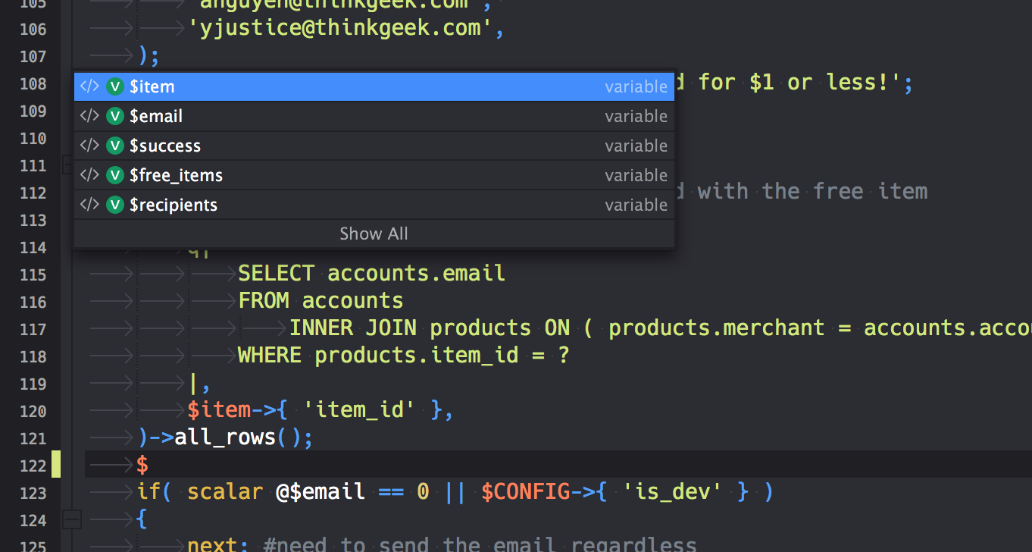
Task: Click the V variable icon beside $free_items
Action: click(x=114, y=174)
